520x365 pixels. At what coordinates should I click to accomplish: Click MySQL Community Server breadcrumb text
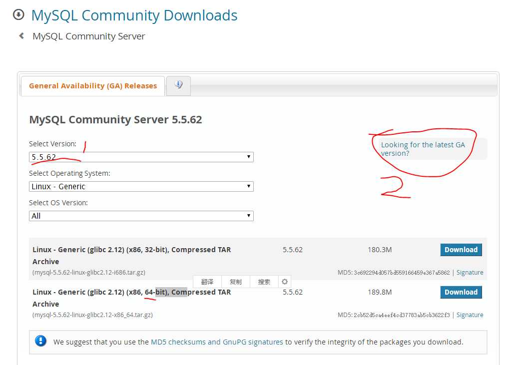point(89,36)
